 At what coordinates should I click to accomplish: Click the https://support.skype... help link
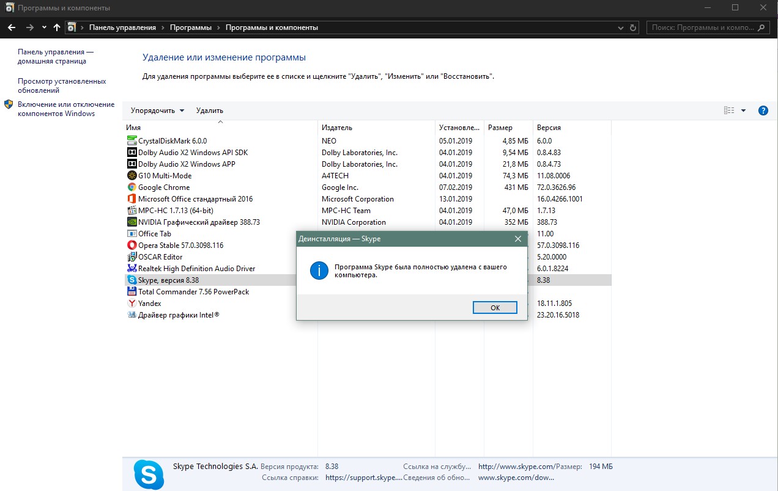pos(365,478)
